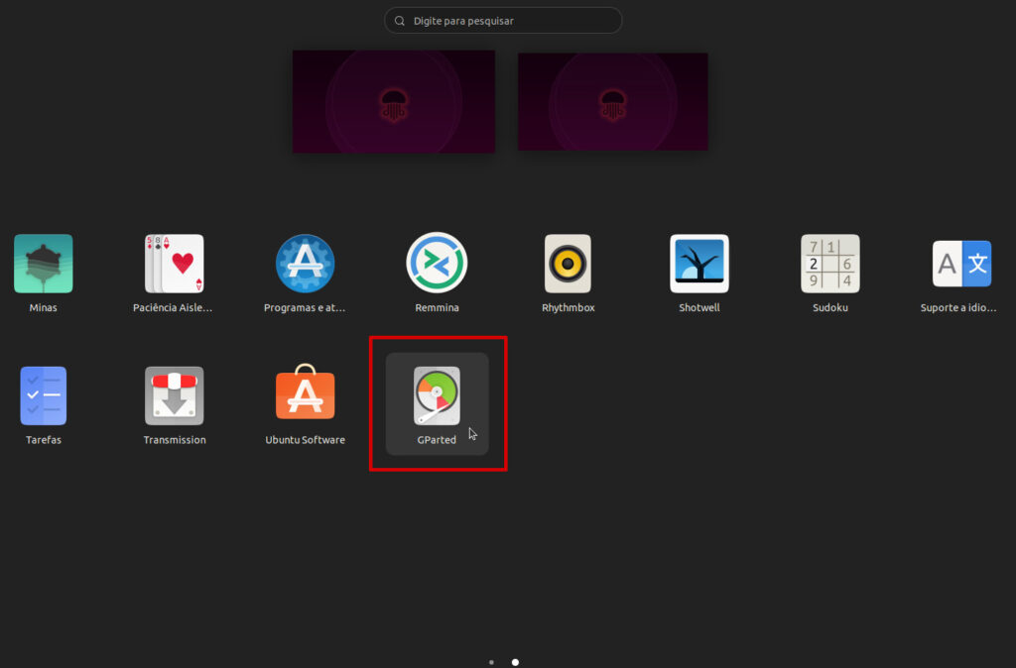Viewport: 1016px width, 668px height.
Task: Open the Minas game app
Action: tap(44, 264)
